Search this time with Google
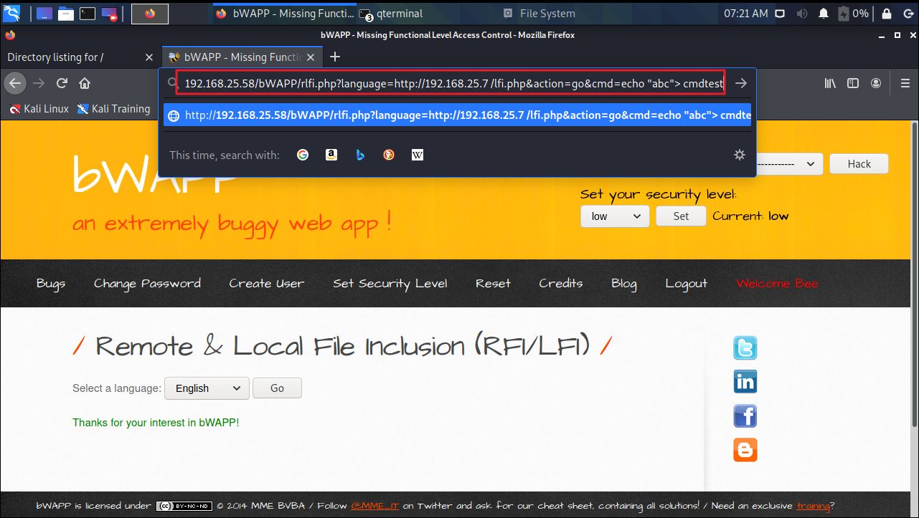 (x=303, y=155)
